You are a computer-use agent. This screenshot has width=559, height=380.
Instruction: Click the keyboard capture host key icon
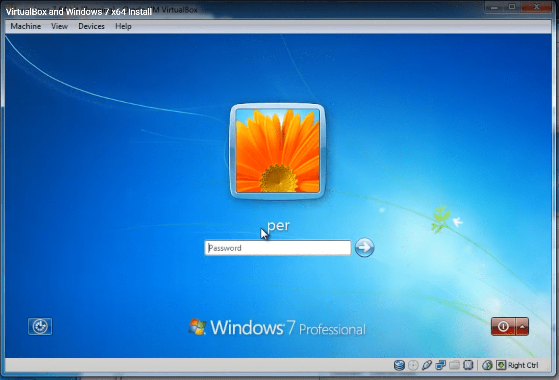[x=501, y=365]
